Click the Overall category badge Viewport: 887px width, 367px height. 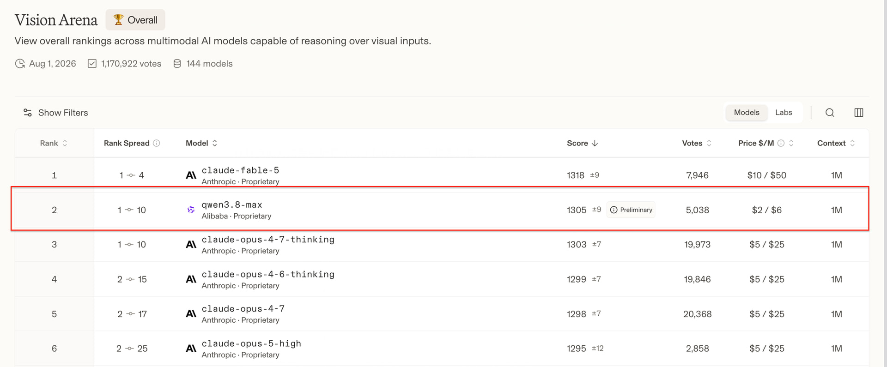coord(135,20)
